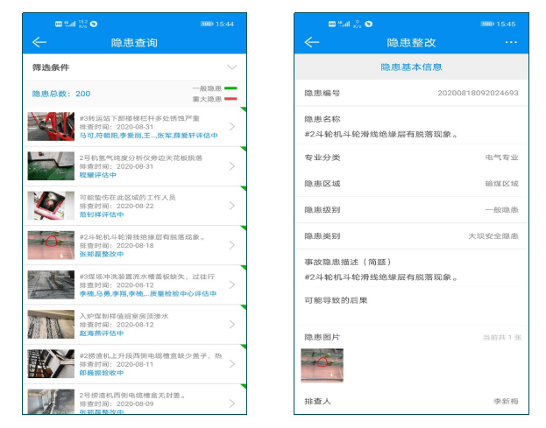Click 张郑磊整改中 status link
Image resolution: width=546 pixels, height=428 pixels.
point(103,255)
